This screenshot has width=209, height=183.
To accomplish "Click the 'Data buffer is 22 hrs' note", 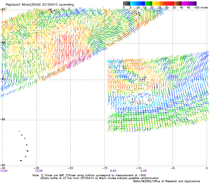I will 99,178.
